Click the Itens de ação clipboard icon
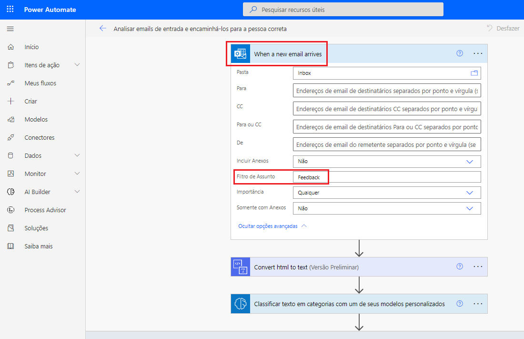This screenshot has width=524, height=339. pyautogui.click(x=10, y=65)
